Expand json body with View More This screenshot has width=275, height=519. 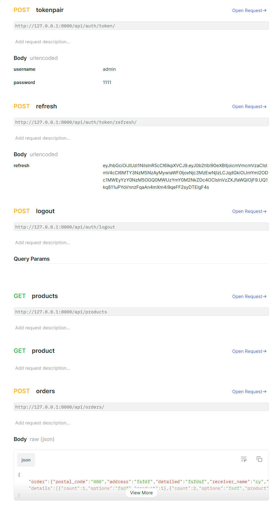click(x=141, y=493)
